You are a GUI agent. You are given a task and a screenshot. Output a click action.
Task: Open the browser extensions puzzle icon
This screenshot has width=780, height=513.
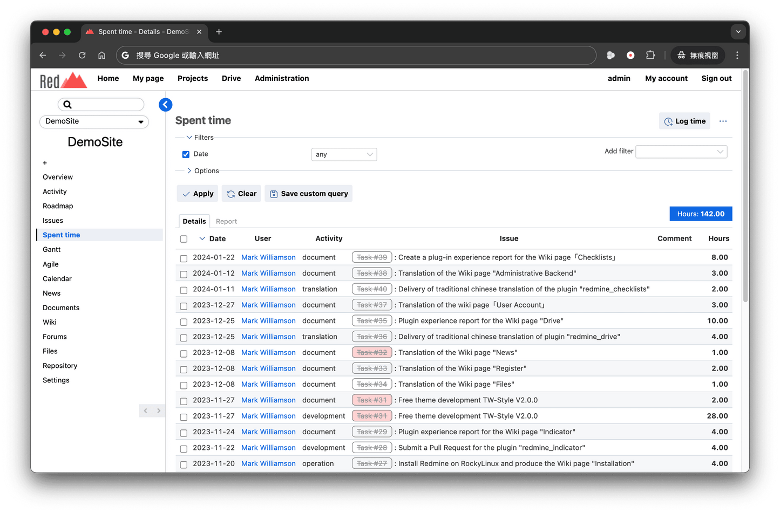(x=650, y=55)
